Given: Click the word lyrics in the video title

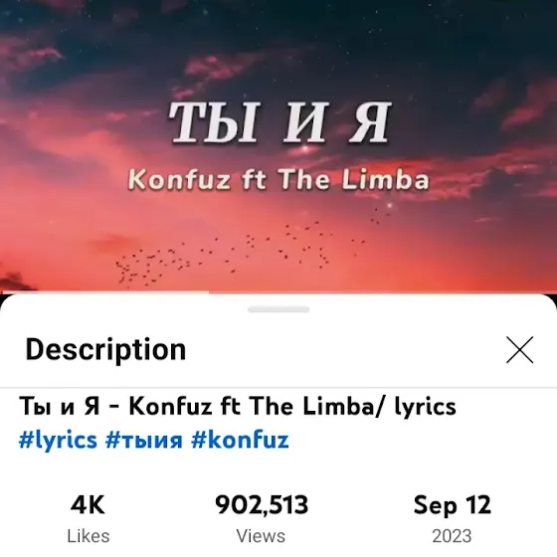Looking at the screenshot, I should tap(426, 407).
